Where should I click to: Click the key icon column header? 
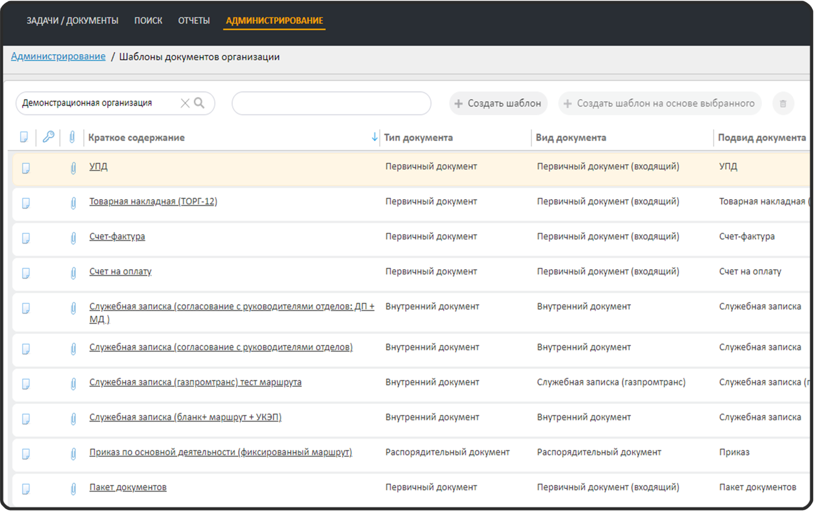tap(48, 137)
